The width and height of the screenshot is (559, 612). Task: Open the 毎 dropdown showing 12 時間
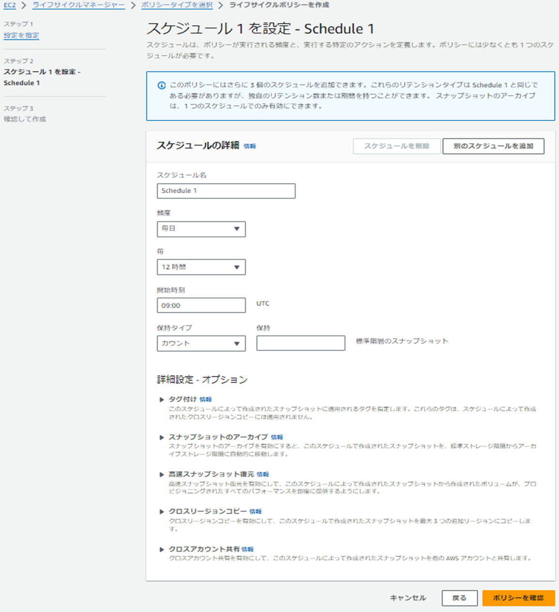pos(201,267)
